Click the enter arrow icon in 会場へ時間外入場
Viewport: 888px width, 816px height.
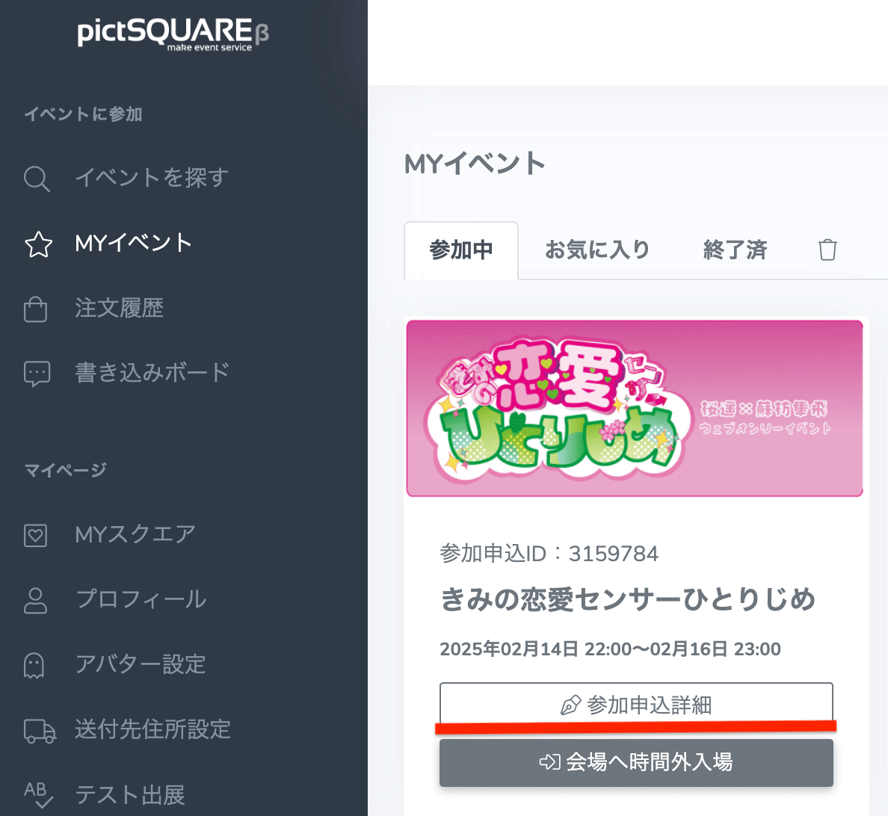[549, 762]
